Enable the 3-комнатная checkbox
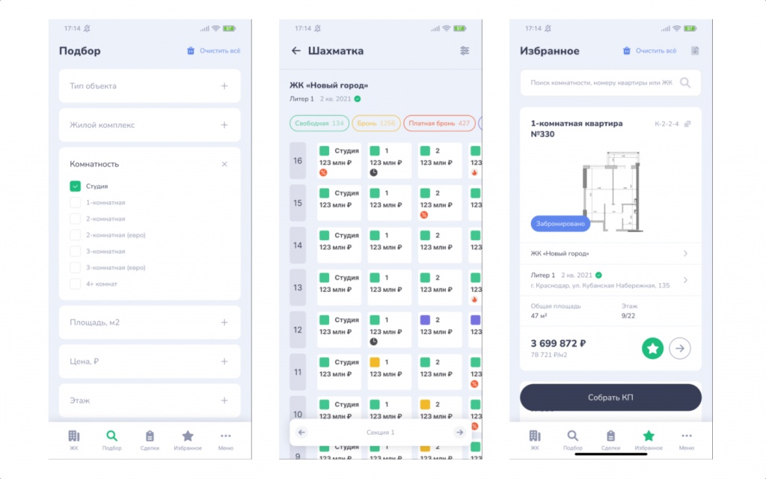The image size is (766, 479). [76, 251]
